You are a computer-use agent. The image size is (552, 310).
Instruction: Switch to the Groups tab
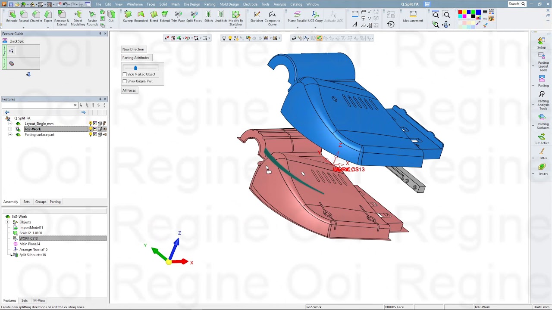[41, 201]
